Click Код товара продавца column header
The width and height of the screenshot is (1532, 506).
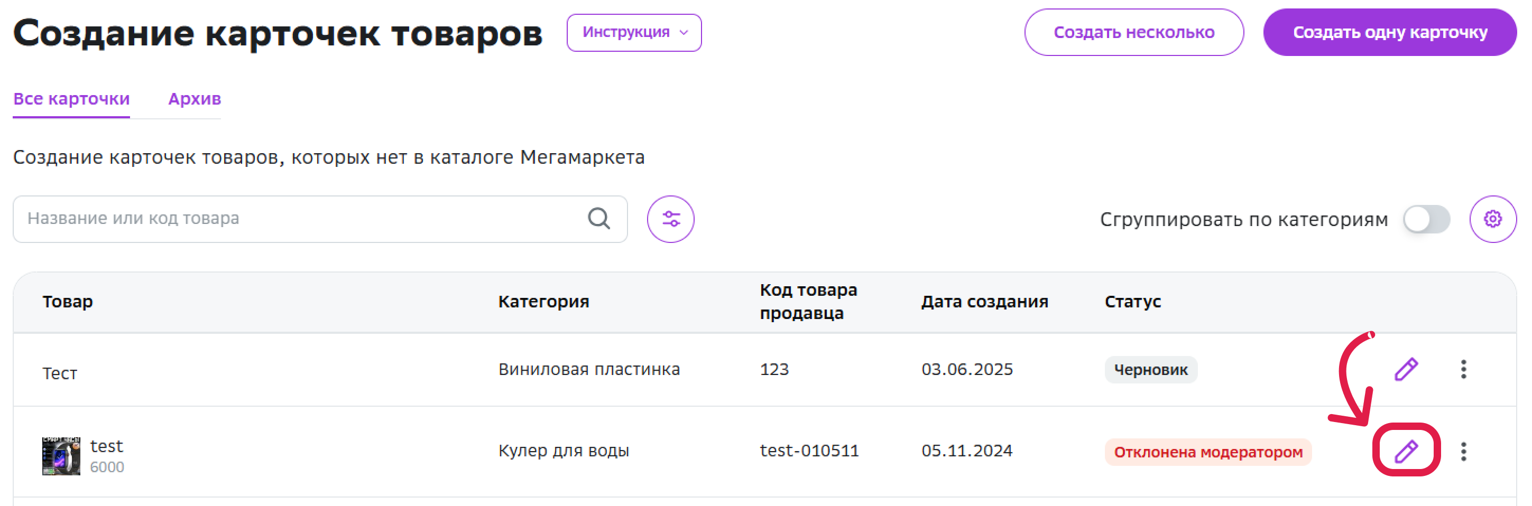click(x=808, y=301)
